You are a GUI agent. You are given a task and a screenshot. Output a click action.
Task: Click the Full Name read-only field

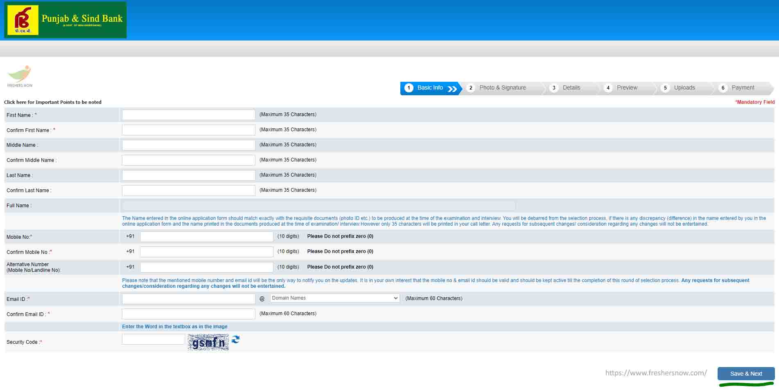(x=319, y=206)
